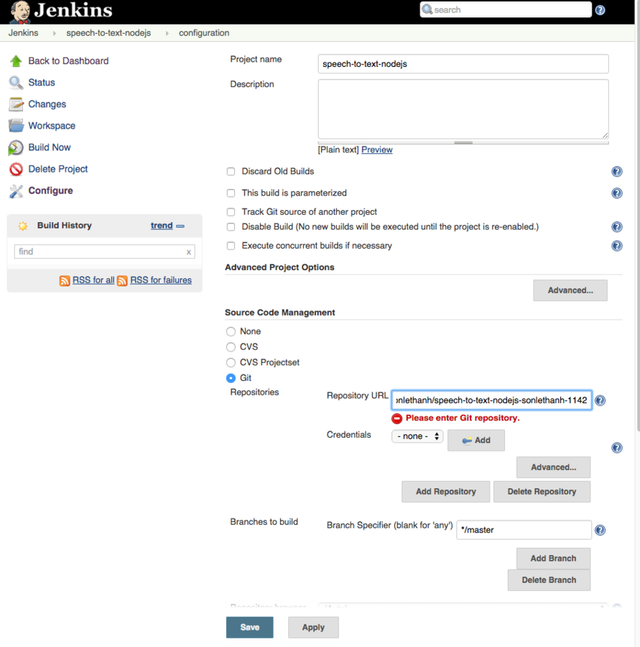Click the Add Branch button
This screenshot has height=647, width=640.
tap(553, 559)
